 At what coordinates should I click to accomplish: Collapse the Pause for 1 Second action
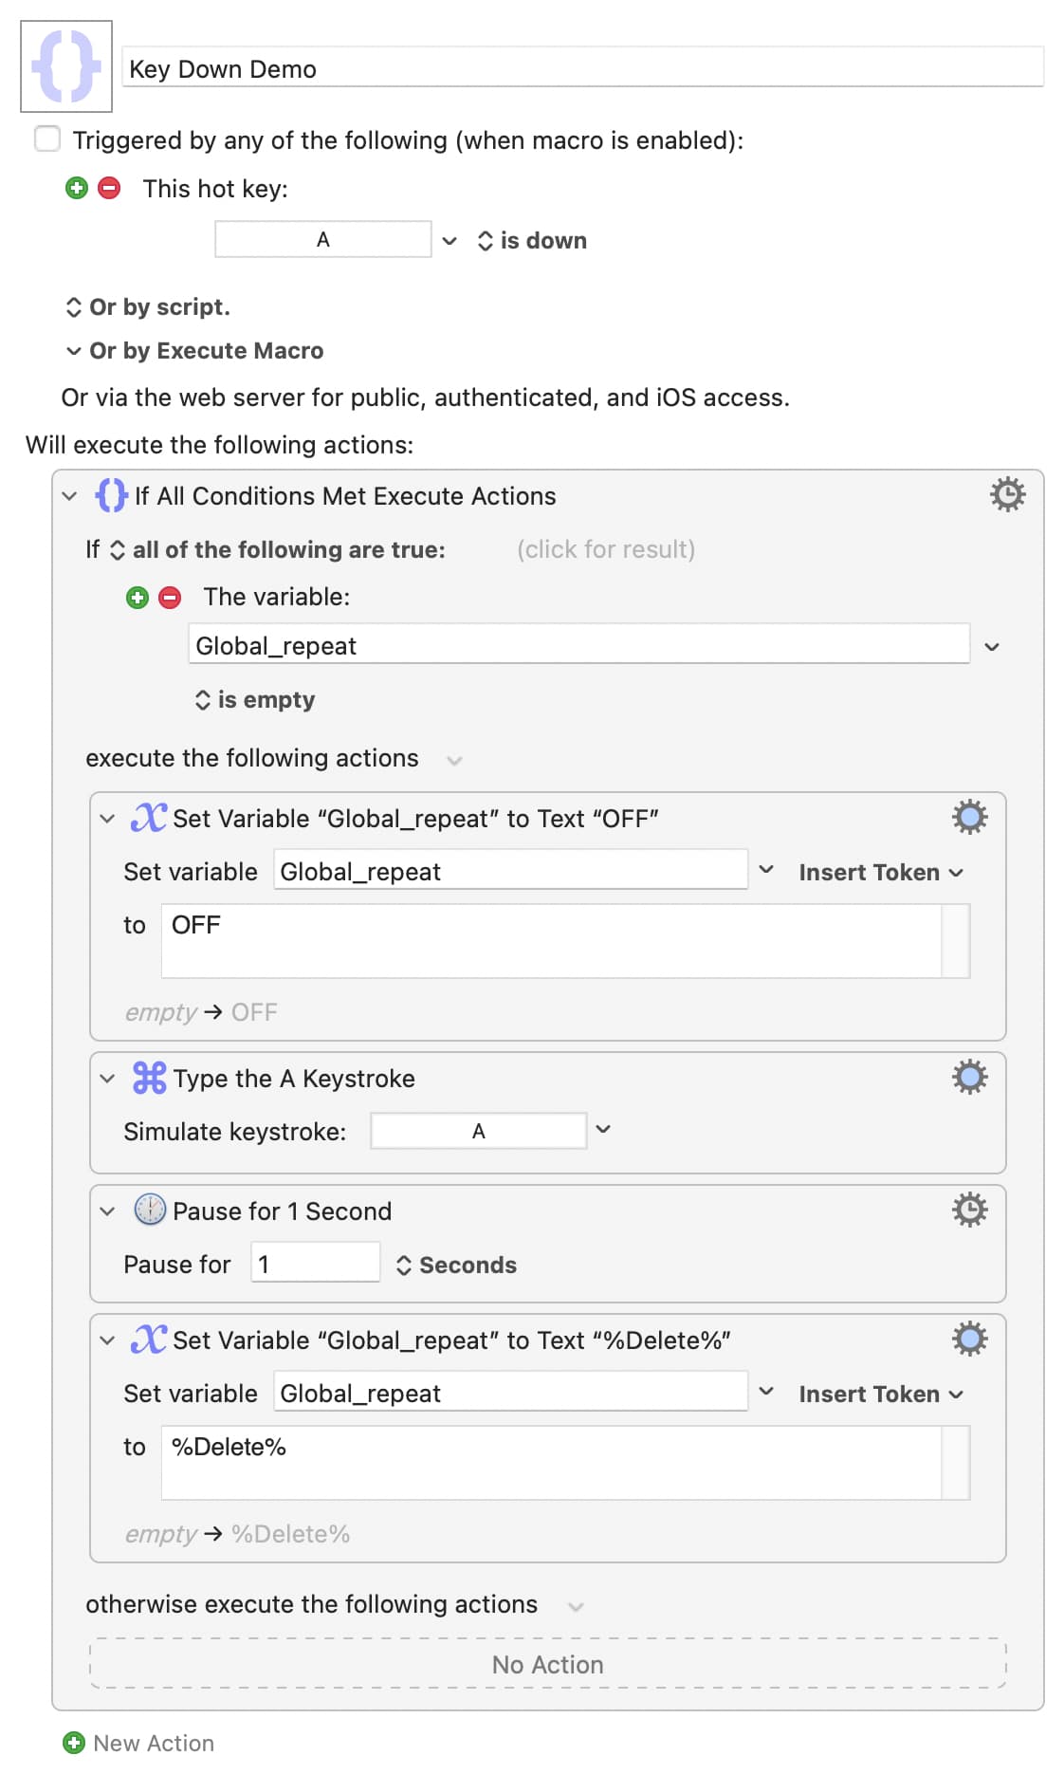tap(107, 1211)
